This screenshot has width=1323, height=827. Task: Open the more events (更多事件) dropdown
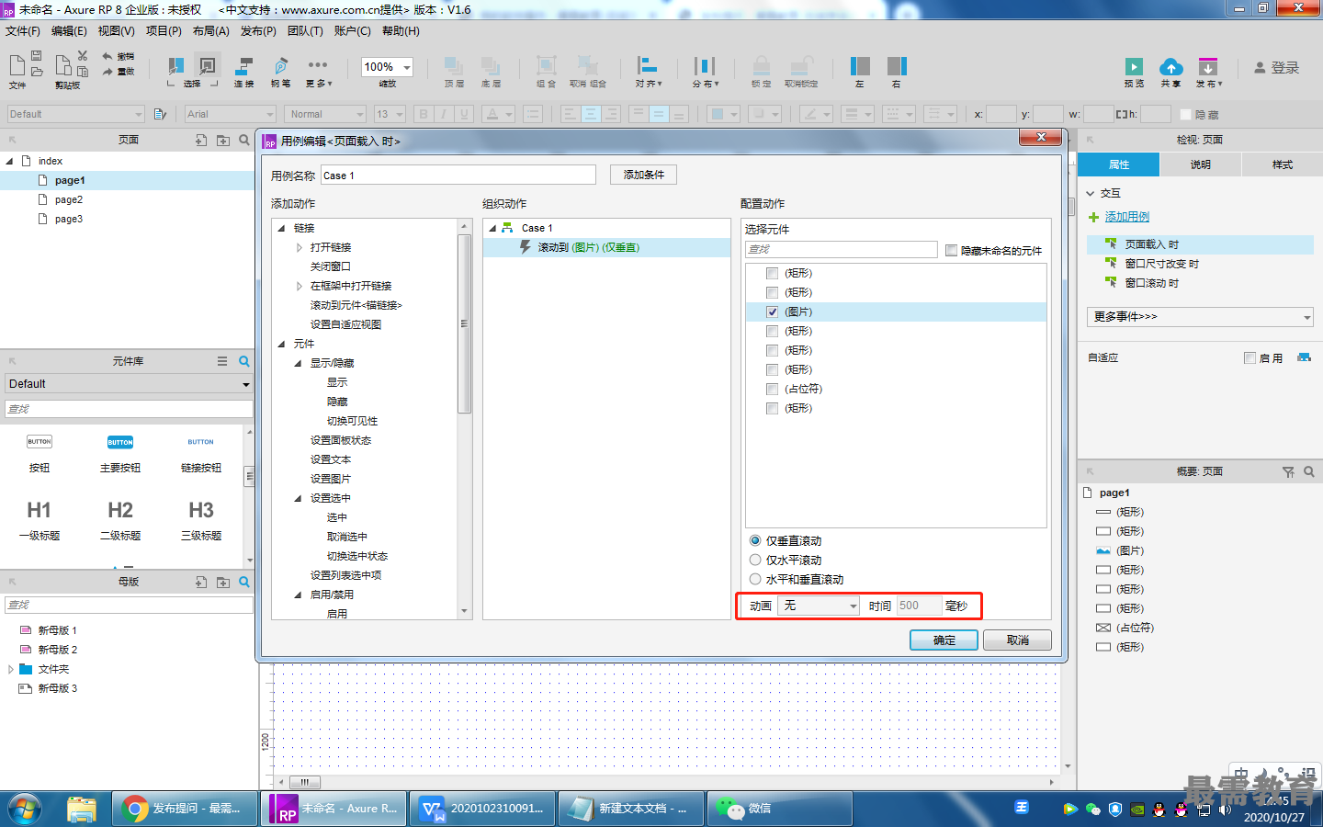coord(1200,316)
